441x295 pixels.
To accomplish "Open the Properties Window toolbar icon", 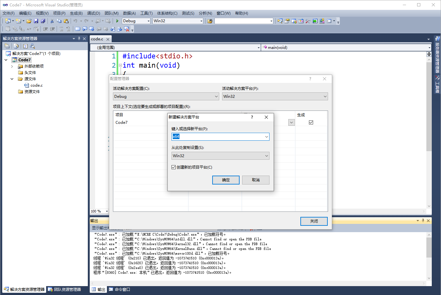I will (x=287, y=21).
